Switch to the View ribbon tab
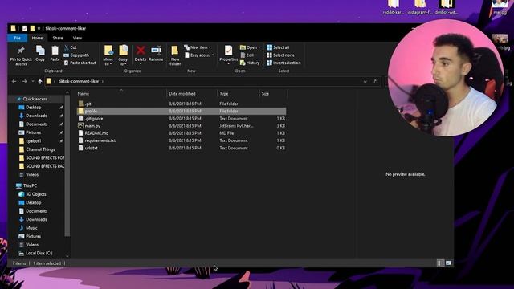The width and height of the screenshot is (514, 289). click(77, 38)
